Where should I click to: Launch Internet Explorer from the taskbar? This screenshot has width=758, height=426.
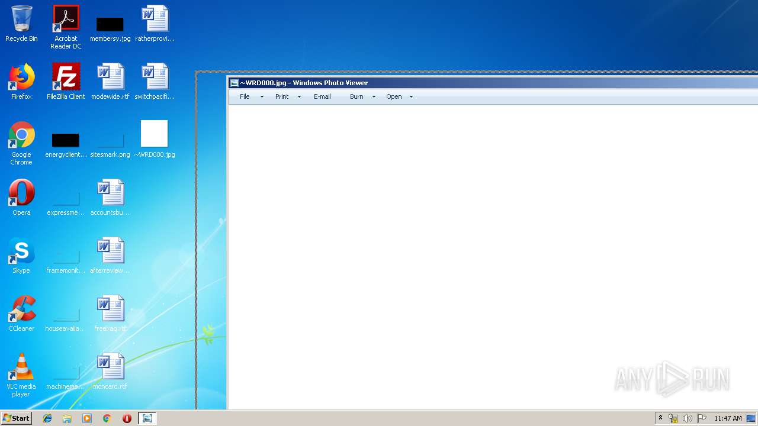click(x=47, y=418)
